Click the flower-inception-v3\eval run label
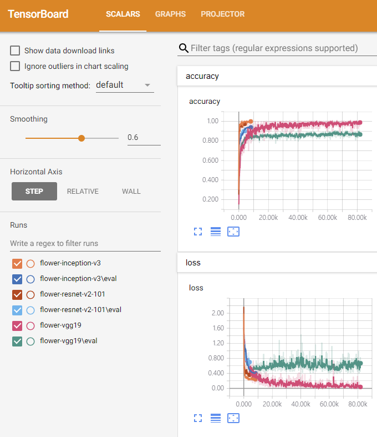377x437 pixels. [78, 278]
